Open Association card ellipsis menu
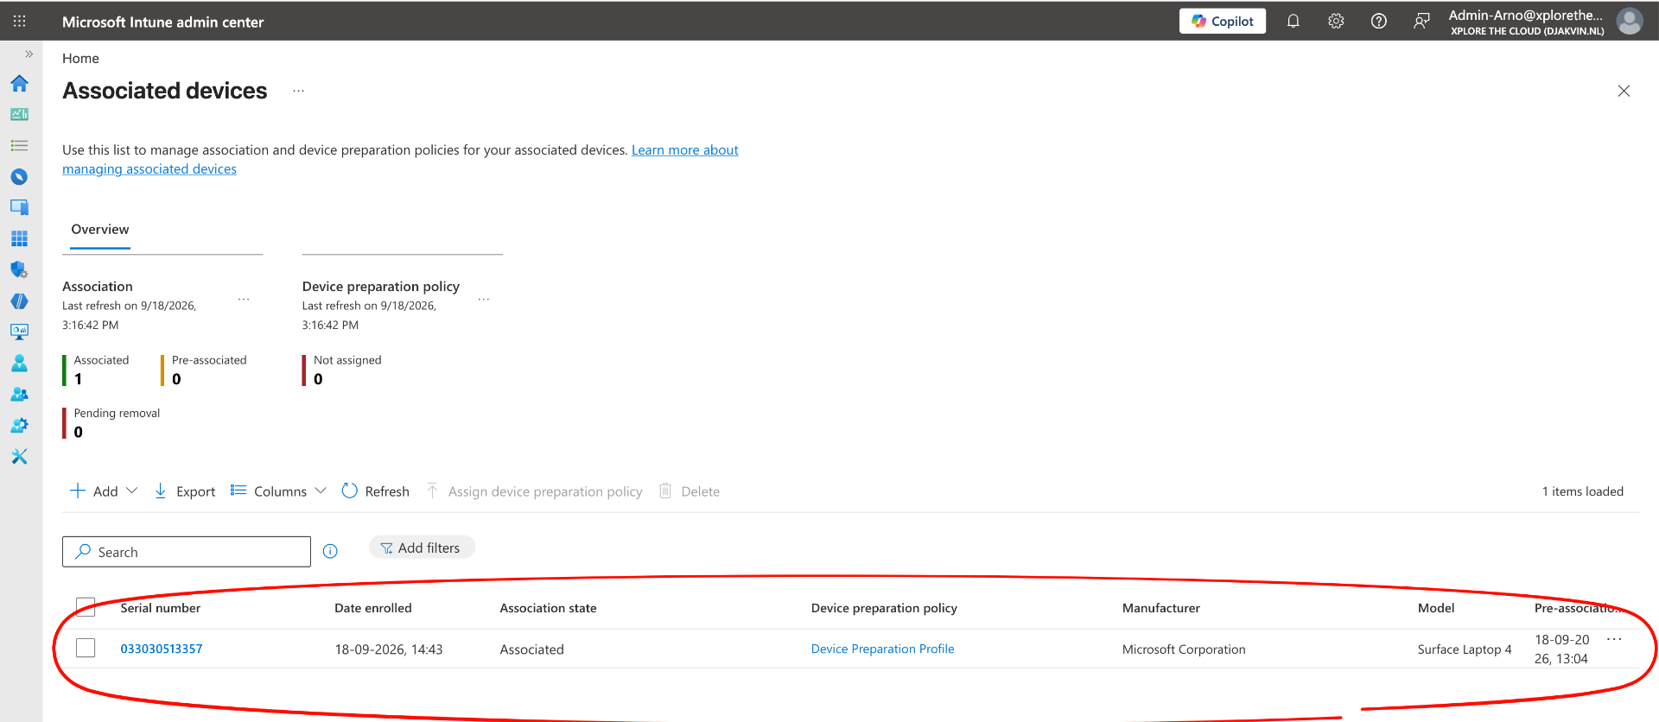The image size is (1659, 722). (x=244, y=300)
